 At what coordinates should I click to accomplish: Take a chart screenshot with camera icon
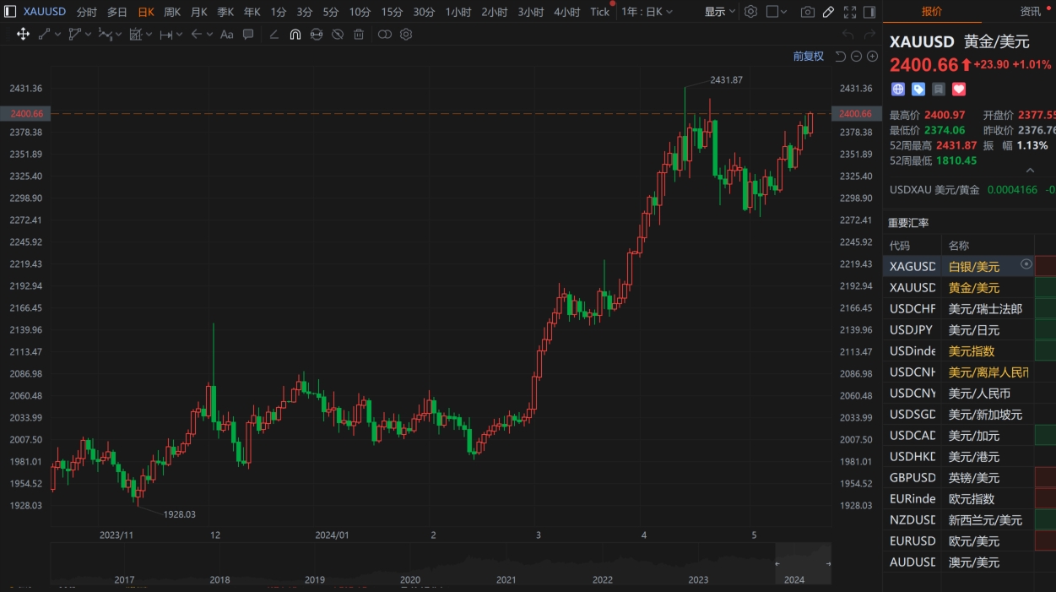808,12
